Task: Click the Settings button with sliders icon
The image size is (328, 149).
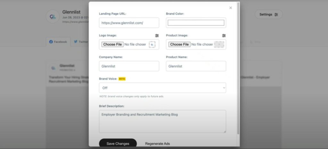Action: 269,15
